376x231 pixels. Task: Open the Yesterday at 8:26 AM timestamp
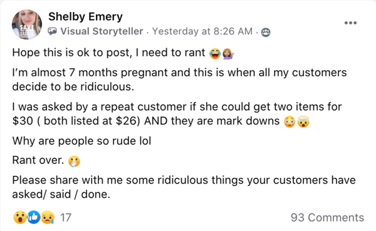pyautogui.click(x=202, y=31)
